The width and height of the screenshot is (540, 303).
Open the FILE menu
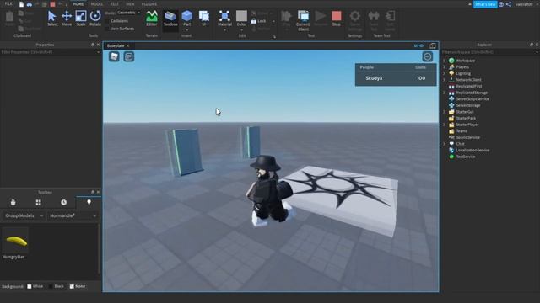point(8,3)
